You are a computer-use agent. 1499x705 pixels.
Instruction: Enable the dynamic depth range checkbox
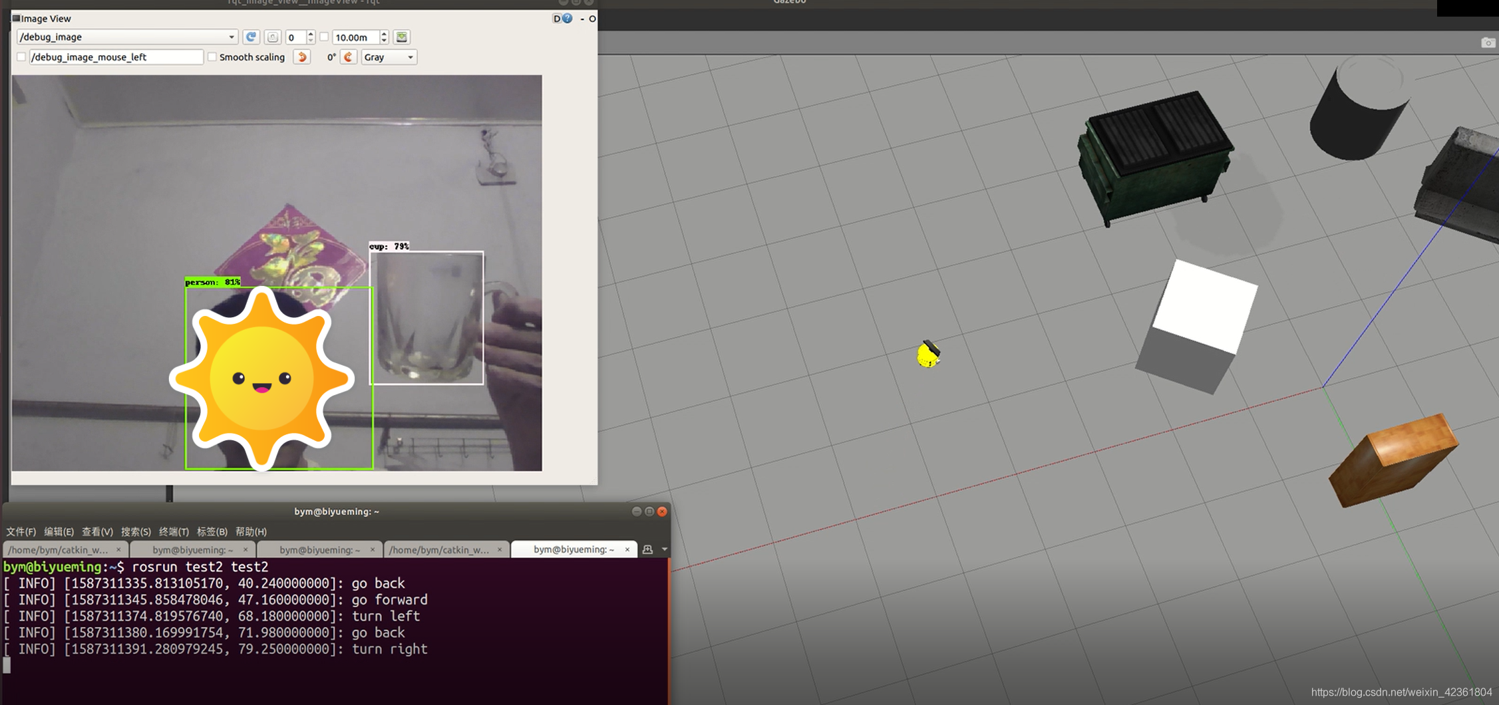324,37
